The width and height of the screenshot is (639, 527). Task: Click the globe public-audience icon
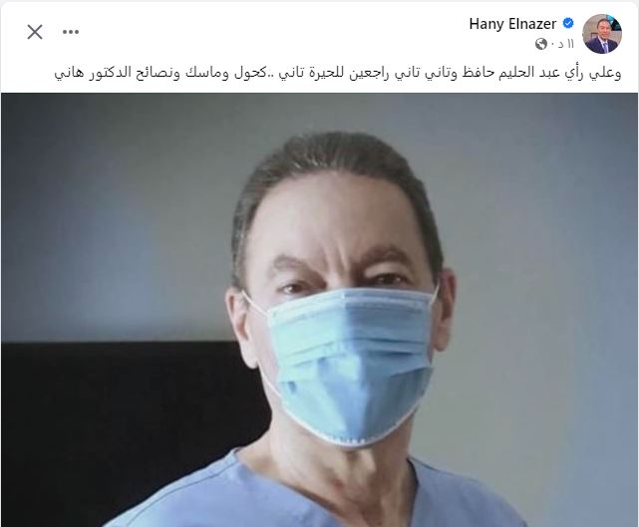[x=541, y=44]
